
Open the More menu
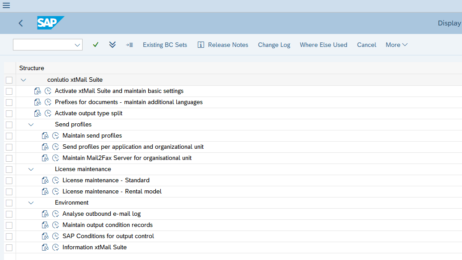396,45
